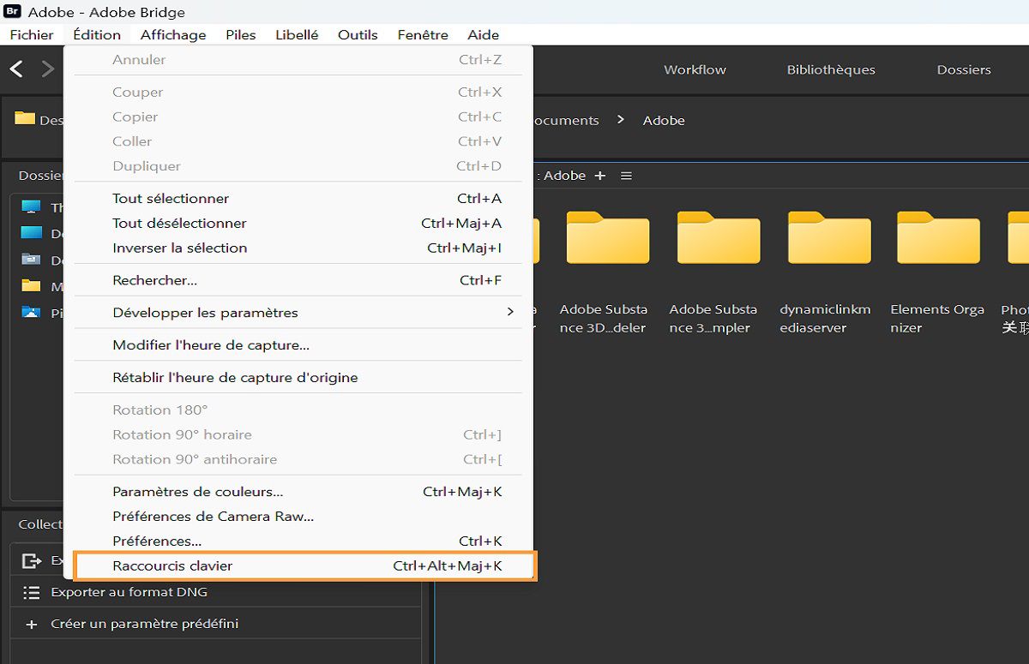1029x664 pixels.
Task: Select the Adobe Substance 3D Modeler folder
Action: 607,237
